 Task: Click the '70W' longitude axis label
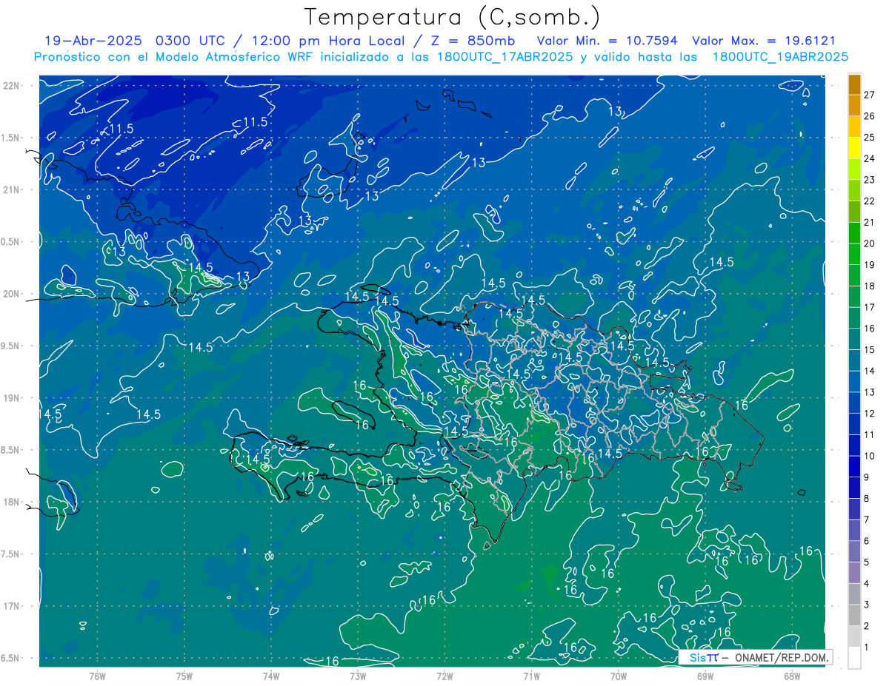point(619,676)
